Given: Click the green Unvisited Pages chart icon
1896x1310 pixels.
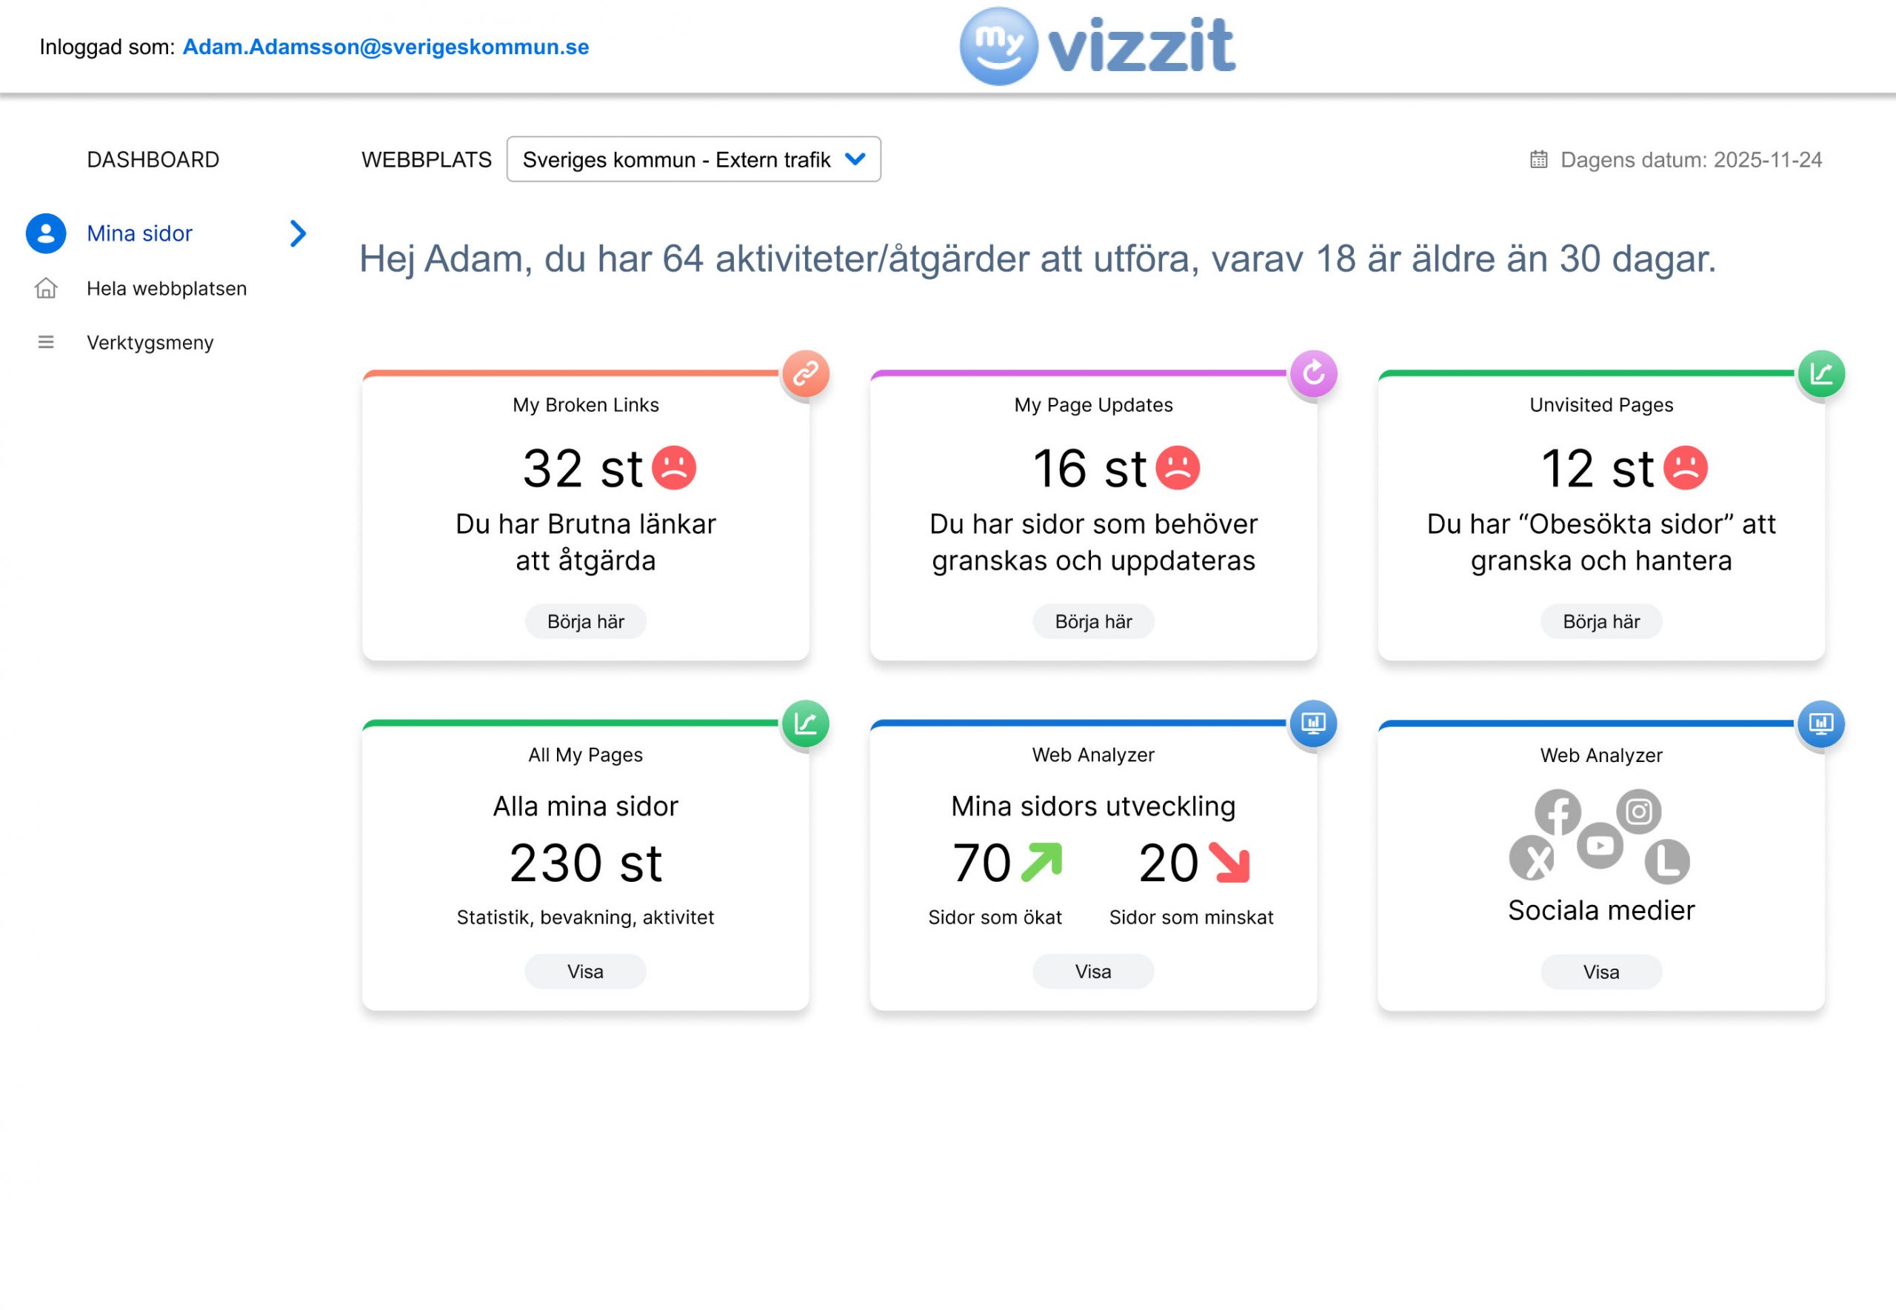Looking at the screenshot, I should point(1821,373).
